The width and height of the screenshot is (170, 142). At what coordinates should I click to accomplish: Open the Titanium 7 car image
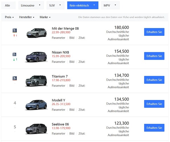coord(36,81)
